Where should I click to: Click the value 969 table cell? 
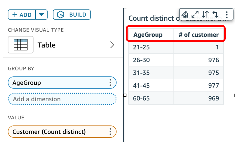coord(214,98)
